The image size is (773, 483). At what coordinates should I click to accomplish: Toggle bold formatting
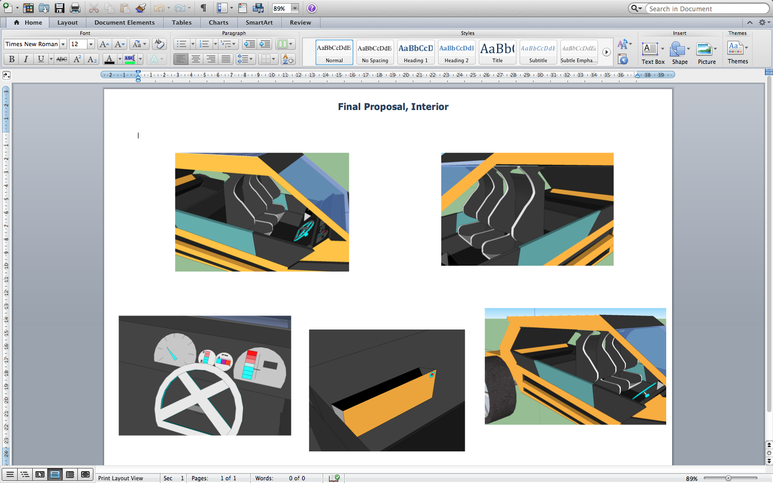point(11,59)
